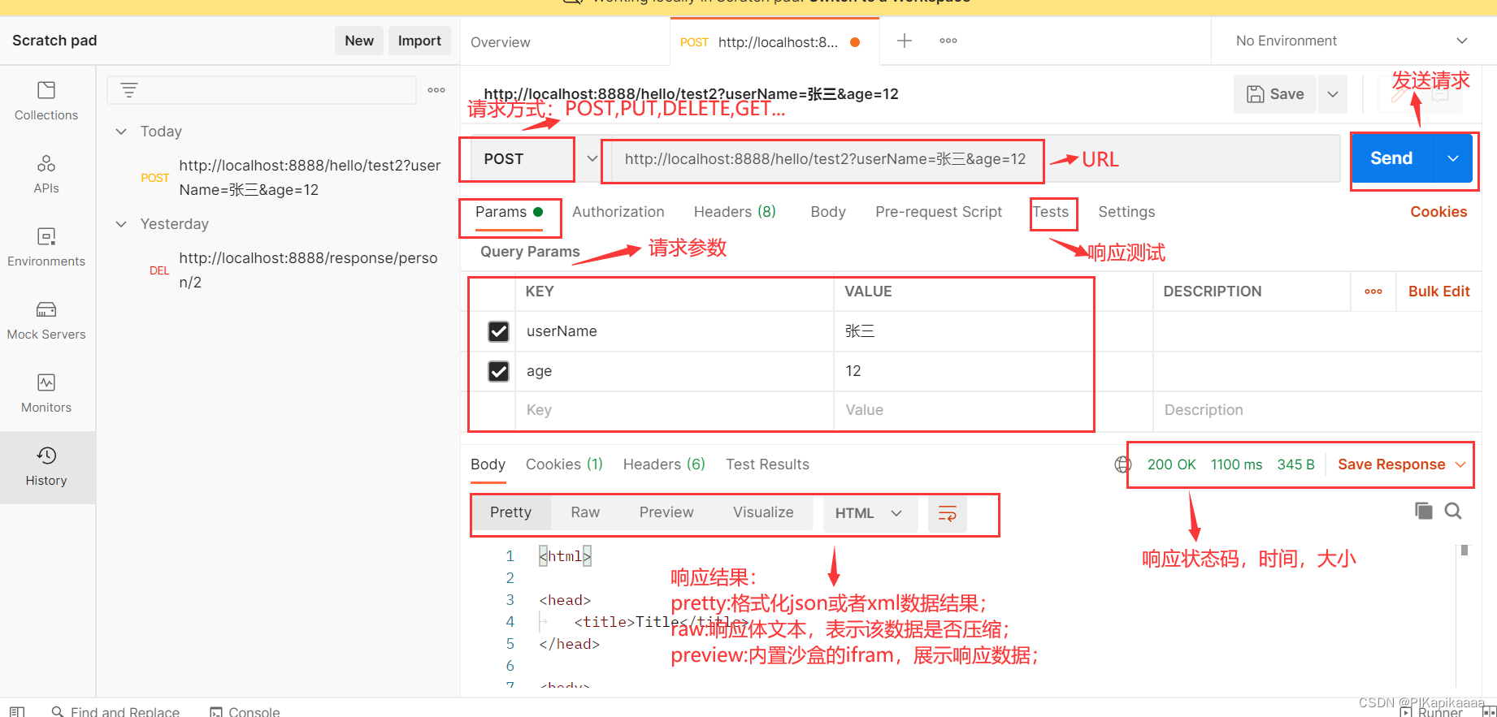Open the Send button dropdown arrow
1497x717 pixels.
click(x=1453, y=158)
